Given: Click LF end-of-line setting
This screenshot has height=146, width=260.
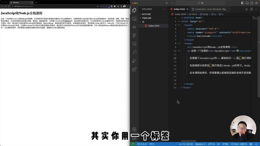Looking at the screenshot, I should pyautogui.click(x=219, y=144).
